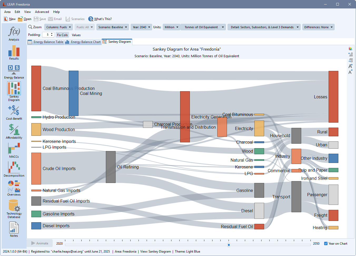Open the Advanced menu
Viewport: 356px width, 256px height.
pyautogui.click(x=42, y=12)
